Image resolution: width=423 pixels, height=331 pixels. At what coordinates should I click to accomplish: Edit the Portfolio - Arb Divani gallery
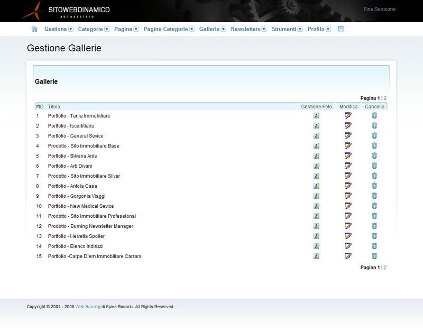coord(348,165)
